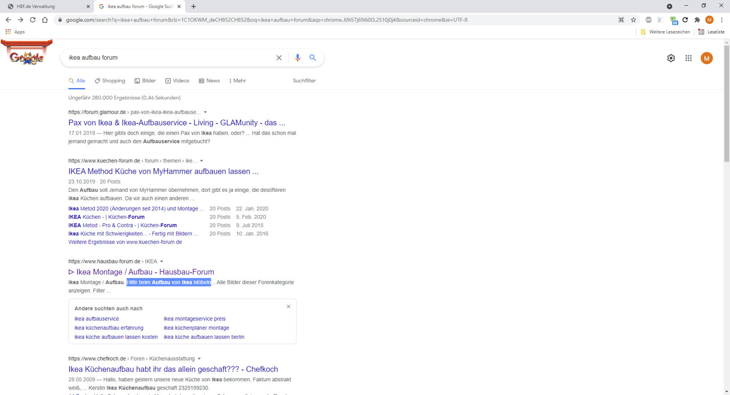Bookmark this page with star icon
Viewport: 730px width, 395px height.
[x=633, y=20]
